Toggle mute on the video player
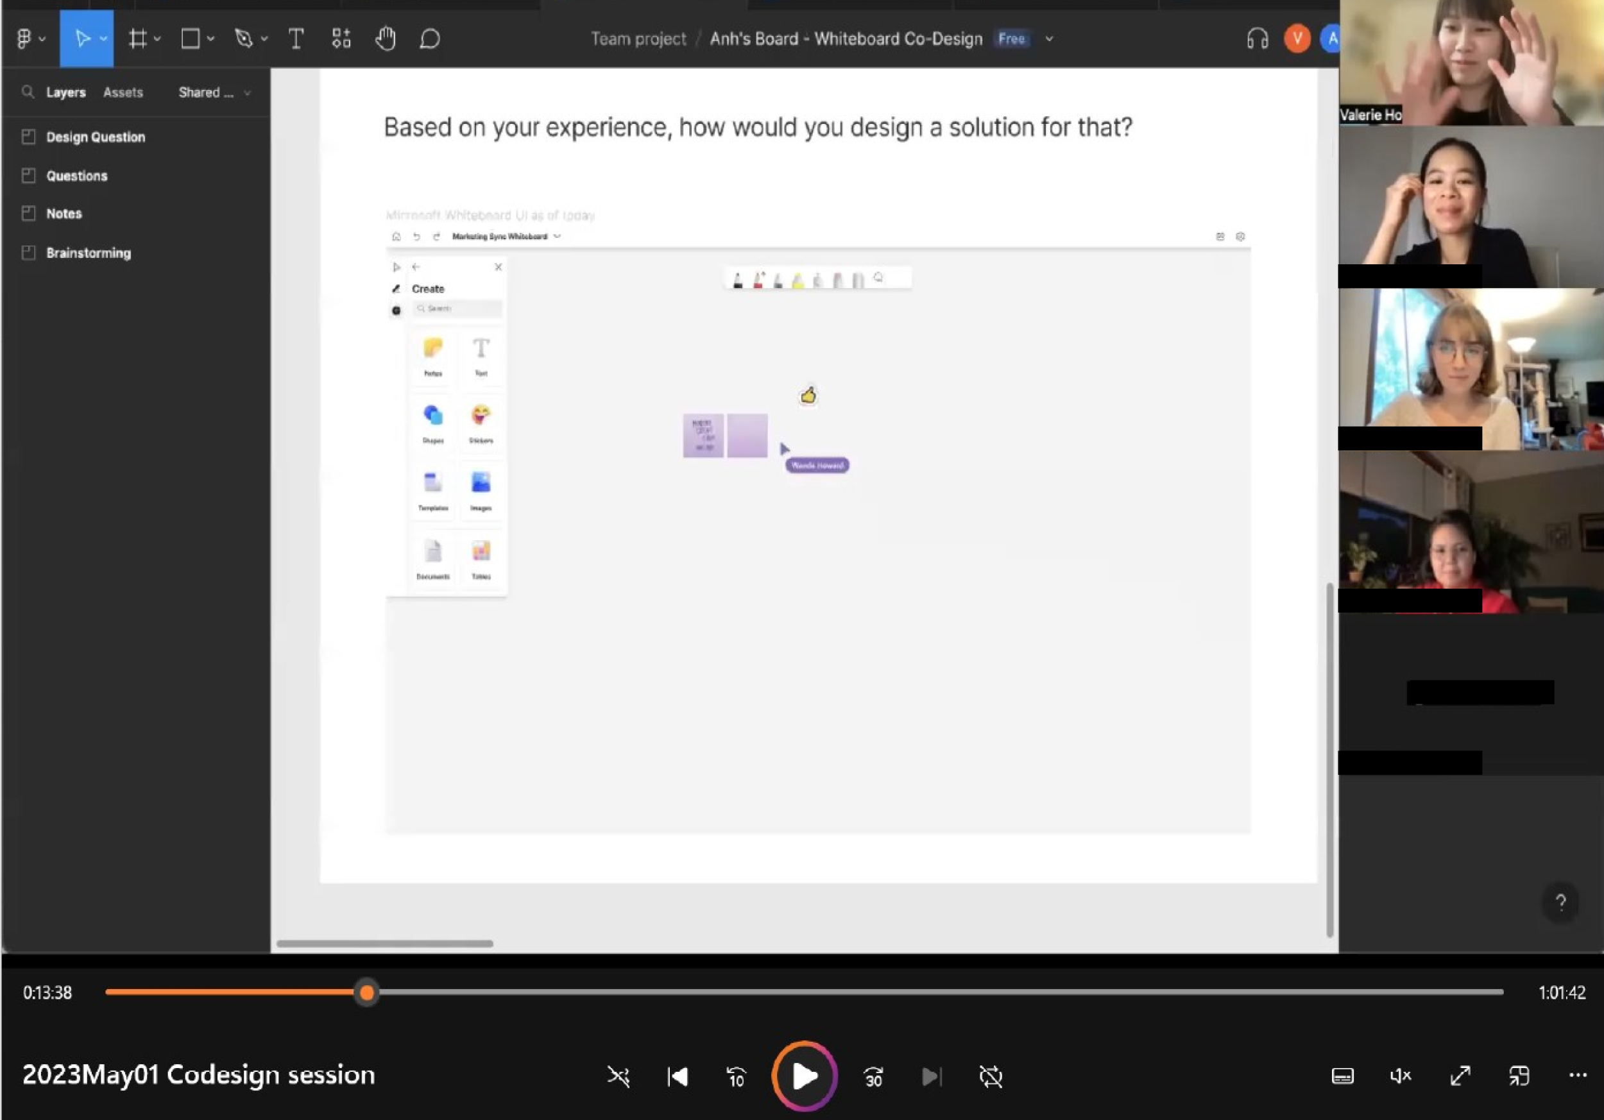1604x1120 pixels. coord(1400,1076)
